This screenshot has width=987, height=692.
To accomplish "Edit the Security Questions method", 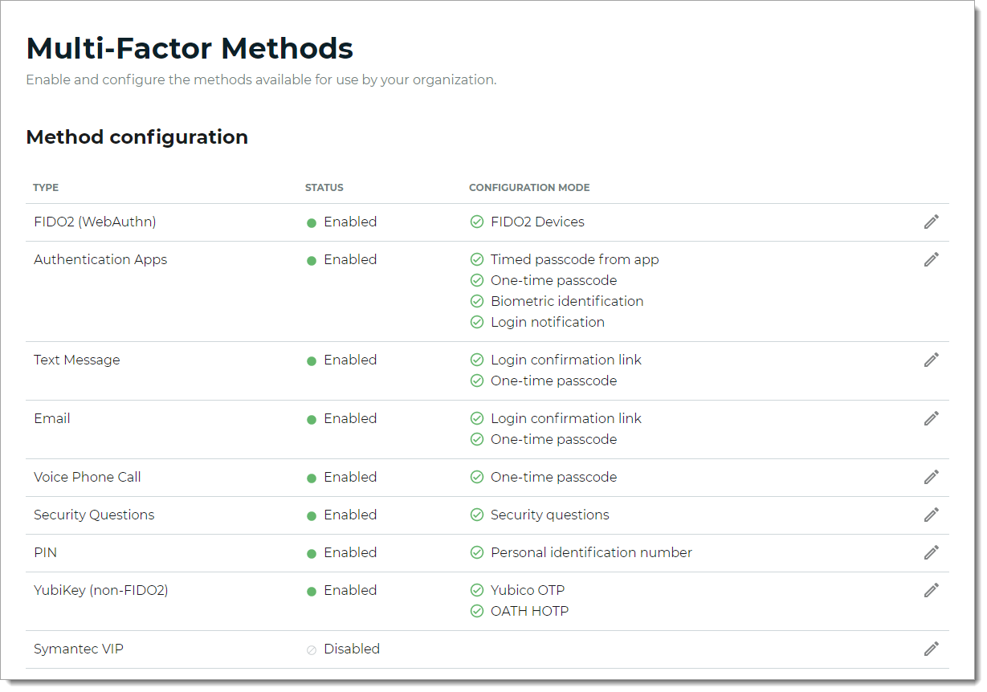I will point(931,515).
